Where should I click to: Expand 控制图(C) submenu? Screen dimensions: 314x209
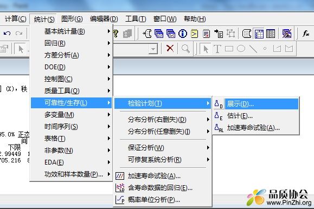click(72, 79)
